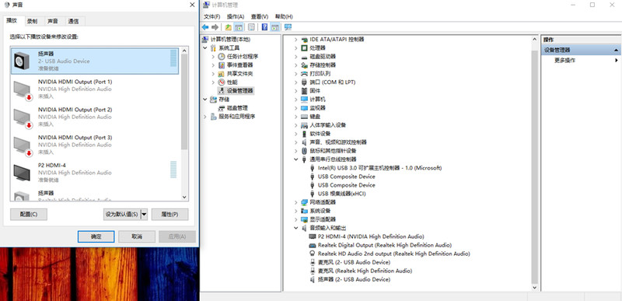Viewport: 622px width, 301px height.
Task: Click the USB Audio Device speaker icon in Sound list
Action: pos(22,61)
